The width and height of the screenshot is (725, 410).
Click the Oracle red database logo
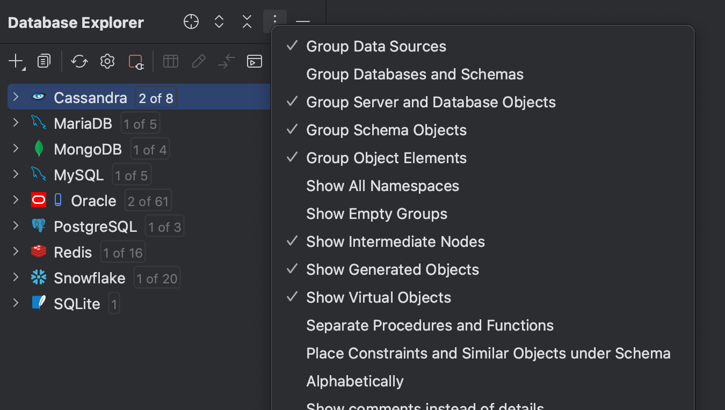click(x=38, y=200)
